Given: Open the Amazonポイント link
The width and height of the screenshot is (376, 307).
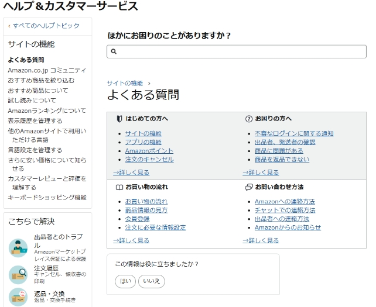Looking at the screenshot, I should [149, 151].
